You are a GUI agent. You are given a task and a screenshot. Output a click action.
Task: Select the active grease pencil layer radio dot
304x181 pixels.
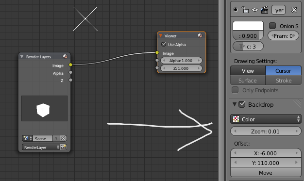[x=236, y=10]
